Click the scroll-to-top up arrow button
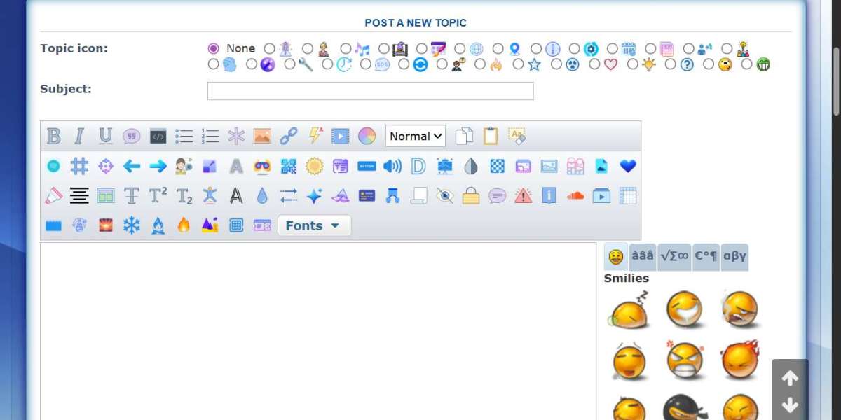The width and height of the screenshot is (841, 420). point(790,379)
